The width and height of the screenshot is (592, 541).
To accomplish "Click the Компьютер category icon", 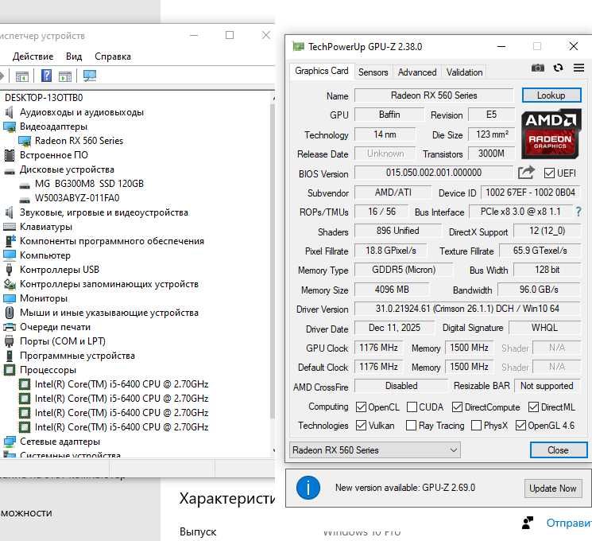I will coord(10,255).
